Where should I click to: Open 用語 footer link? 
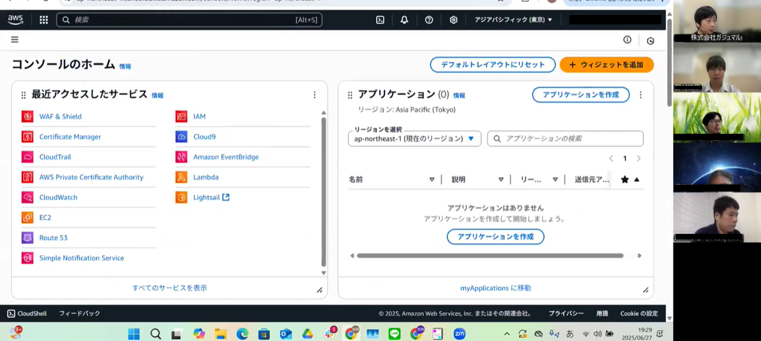(x=602, y=313)
